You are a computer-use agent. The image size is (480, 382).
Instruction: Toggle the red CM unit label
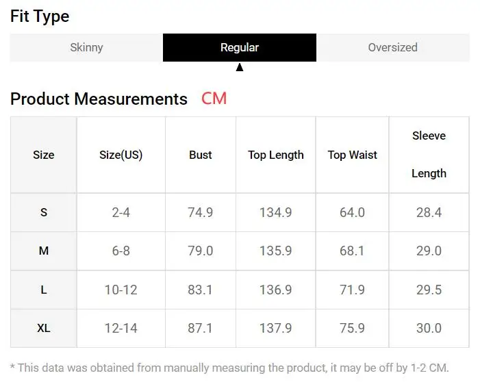(214, 99)
